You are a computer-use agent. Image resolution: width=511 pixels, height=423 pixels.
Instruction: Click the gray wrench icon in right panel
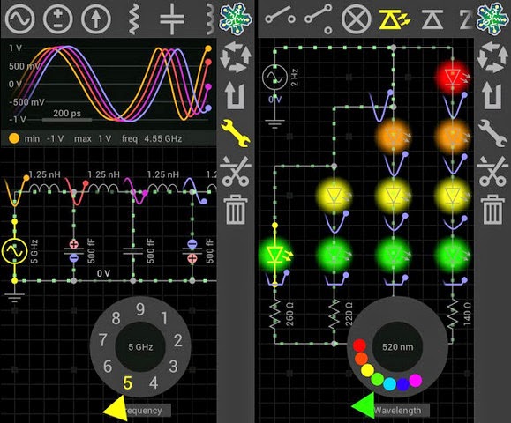point(492,133)
